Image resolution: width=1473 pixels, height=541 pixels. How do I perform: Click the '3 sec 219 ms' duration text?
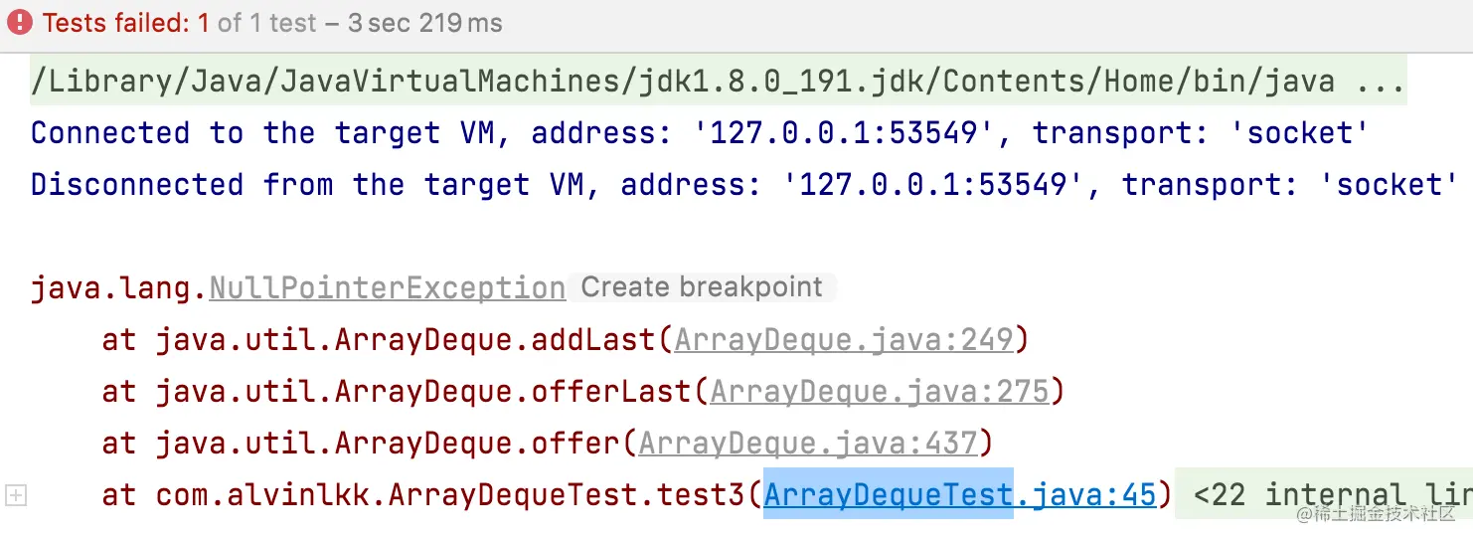pyautogui.click(x=425, y=23)
